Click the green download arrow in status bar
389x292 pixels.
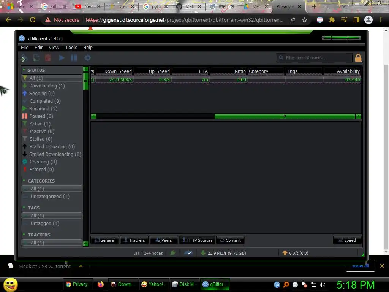203,253
